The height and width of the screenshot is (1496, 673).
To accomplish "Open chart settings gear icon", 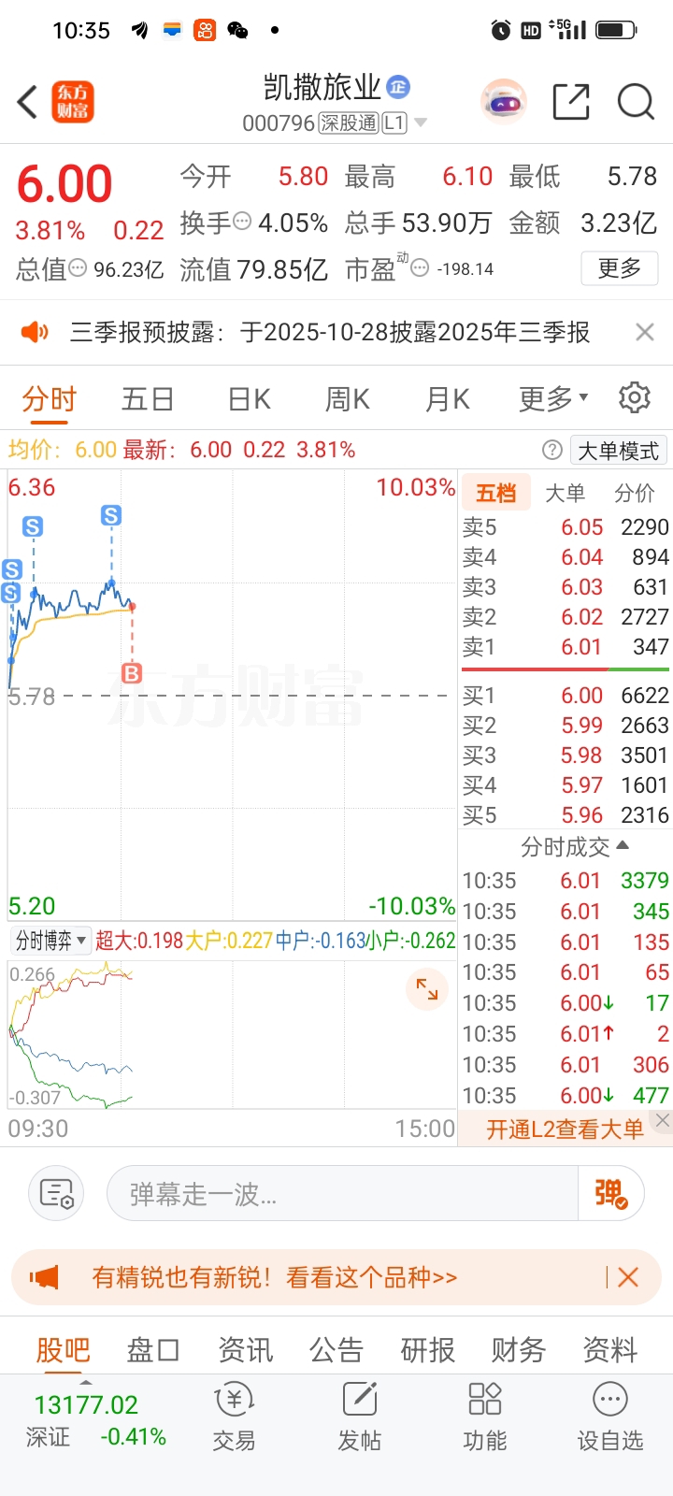I will pos(635,398).
